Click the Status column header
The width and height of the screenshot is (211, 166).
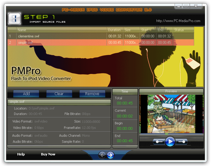pyautogui.click(x=183, y=30)
